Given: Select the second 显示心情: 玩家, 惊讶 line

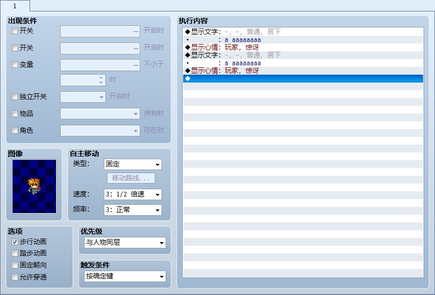Looking at the screenshot, I should tap(303, 71).
